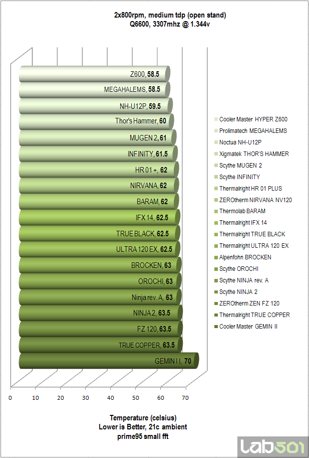This screenshot has width=309, height=458.
Task: Click the chart title 2x800rpm, medium tdp
Action: [x=170, y=15]
